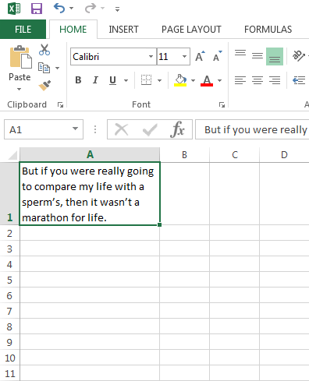Open the text Orientation button
Screen dimensions: 309x381
[298, 56]
